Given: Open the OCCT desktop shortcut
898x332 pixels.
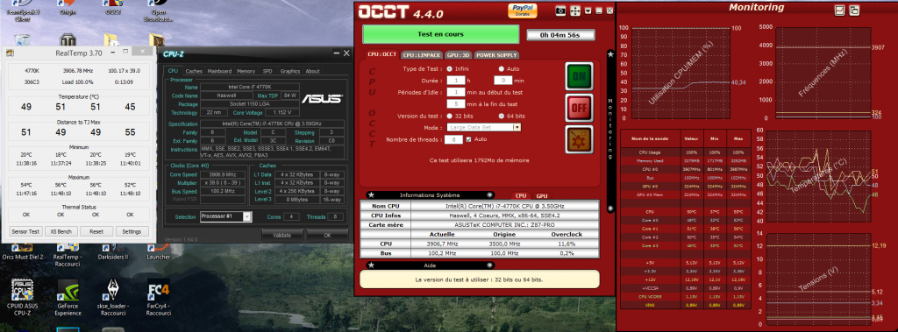Looking at the screenshot, I should tap(113, 8).
